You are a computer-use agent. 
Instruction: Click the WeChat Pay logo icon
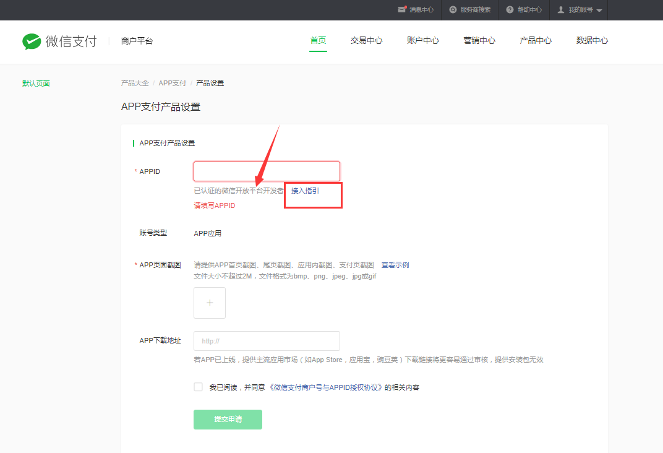coord(32,41)
